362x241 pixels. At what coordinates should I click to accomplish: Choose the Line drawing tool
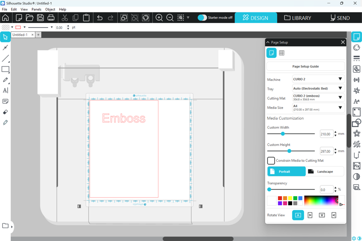click(5, 59)
